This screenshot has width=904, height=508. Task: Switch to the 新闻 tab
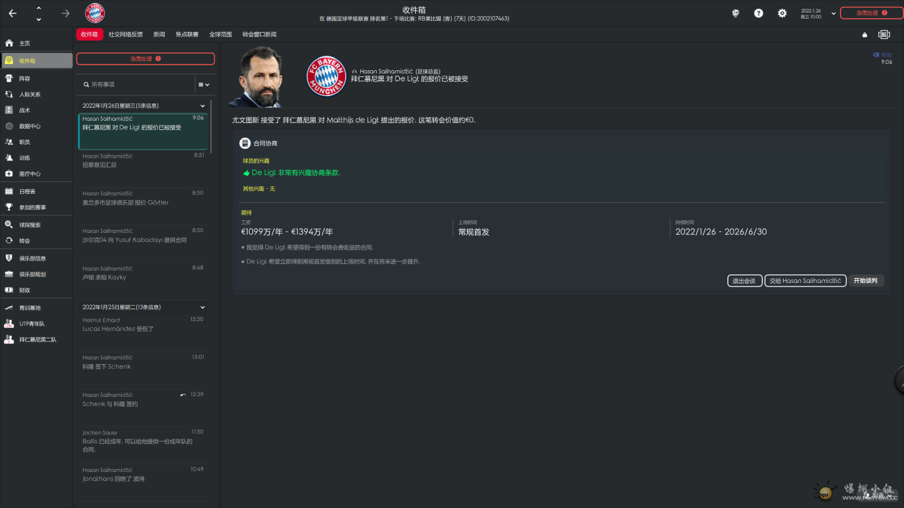click(x=159, y=35)
